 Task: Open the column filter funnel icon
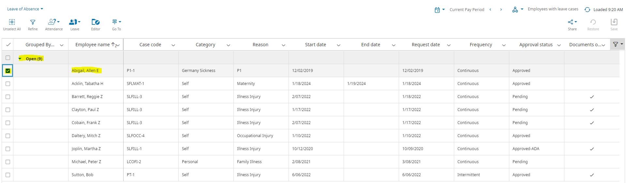pos(616,44)
